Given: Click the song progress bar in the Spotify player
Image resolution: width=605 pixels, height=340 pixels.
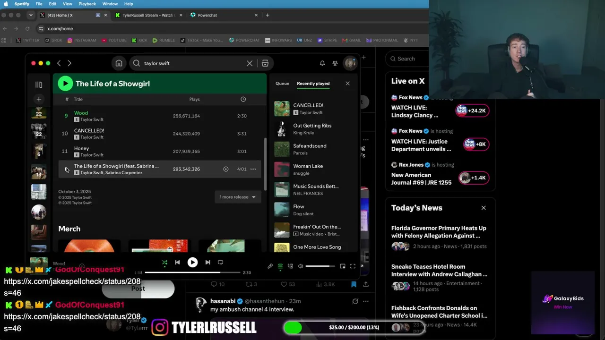Looking at the screenshot, I should point(192,272).
